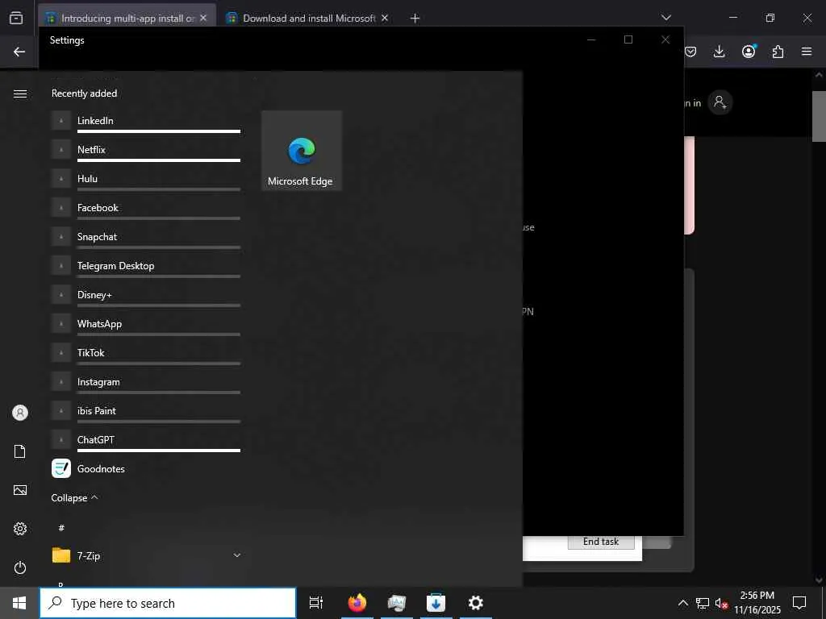Open Firefox extensions puzzle icon

[778, 52]
